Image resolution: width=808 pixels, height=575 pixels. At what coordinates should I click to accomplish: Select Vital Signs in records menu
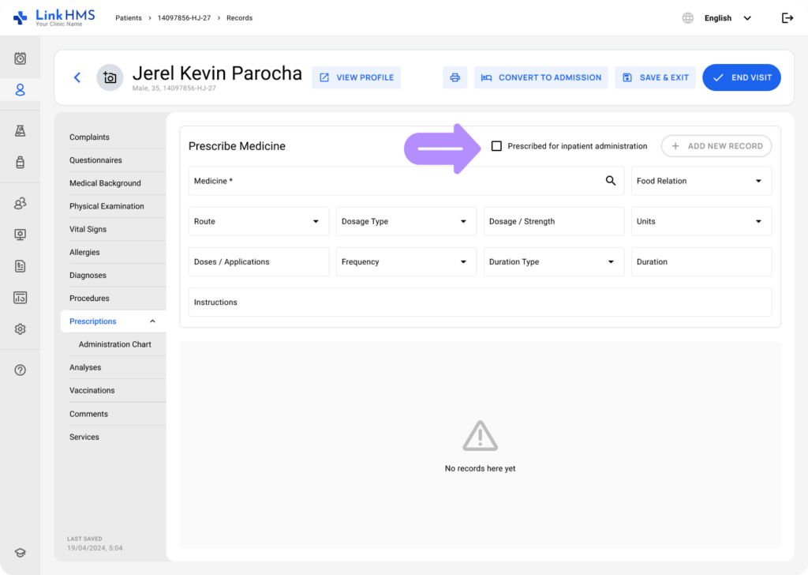click(x=88, y=229)
